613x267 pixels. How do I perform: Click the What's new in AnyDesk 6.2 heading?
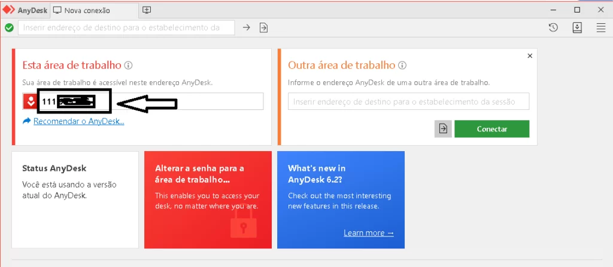coord(317,174)
